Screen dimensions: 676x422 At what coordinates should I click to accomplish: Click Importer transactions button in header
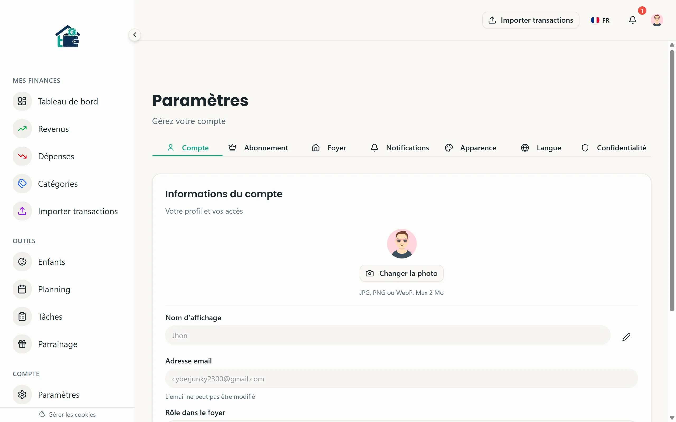tap(531, 20)
